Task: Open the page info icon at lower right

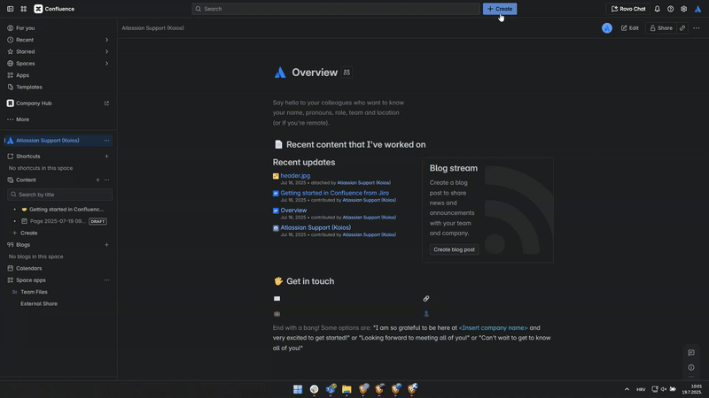Action: (691, 367)
